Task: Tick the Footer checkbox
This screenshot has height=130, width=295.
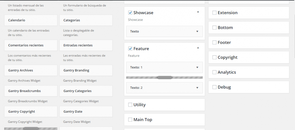Action: [x=214, y=43]
